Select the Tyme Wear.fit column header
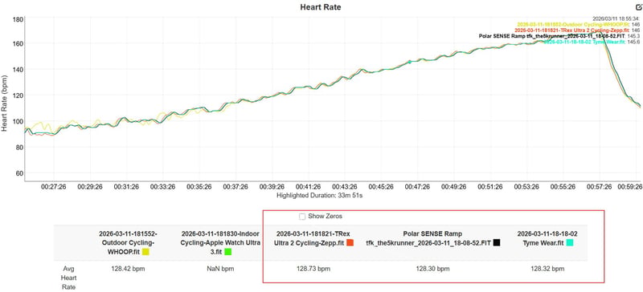The width and height of the screenshot is (643, 292). click(x=547, y=238)
